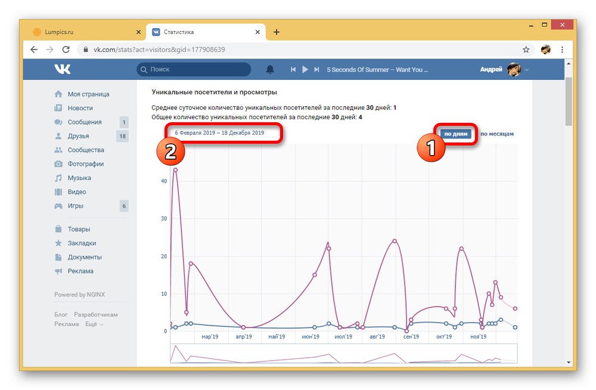Viewport: 596px width, 390px height.
Task: Reload the page with refresh icon
Action: pos(66,49)
